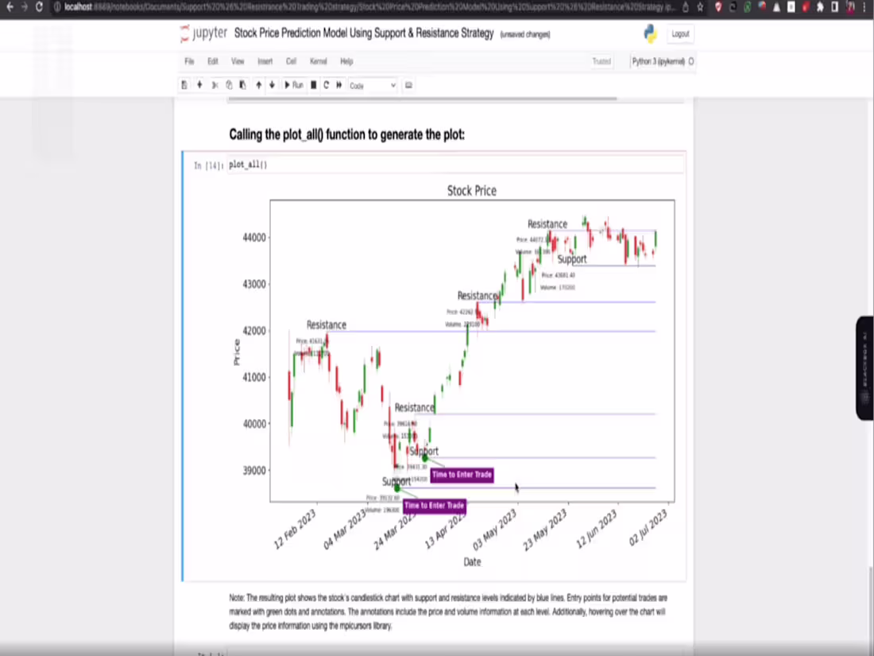Move the selected cell down
The width and height of the screenshot is (874, 656).
(272, 85)
